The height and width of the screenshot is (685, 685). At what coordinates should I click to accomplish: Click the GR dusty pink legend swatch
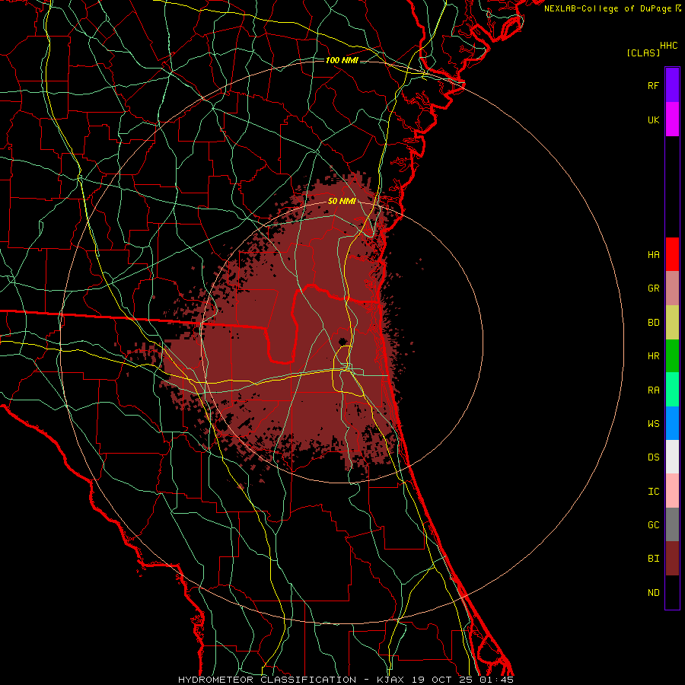click(x=672, y=288)
